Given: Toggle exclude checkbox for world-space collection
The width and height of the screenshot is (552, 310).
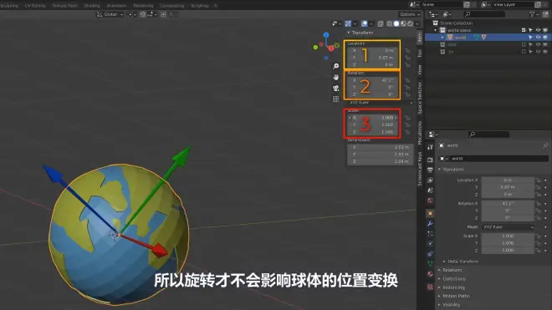Looking at the screenshot, I should (x=524, y=30).
